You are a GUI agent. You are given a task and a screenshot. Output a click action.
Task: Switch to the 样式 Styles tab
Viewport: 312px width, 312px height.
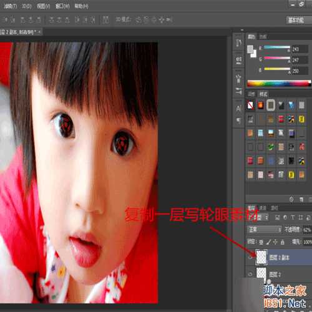(x=263, y=94)
